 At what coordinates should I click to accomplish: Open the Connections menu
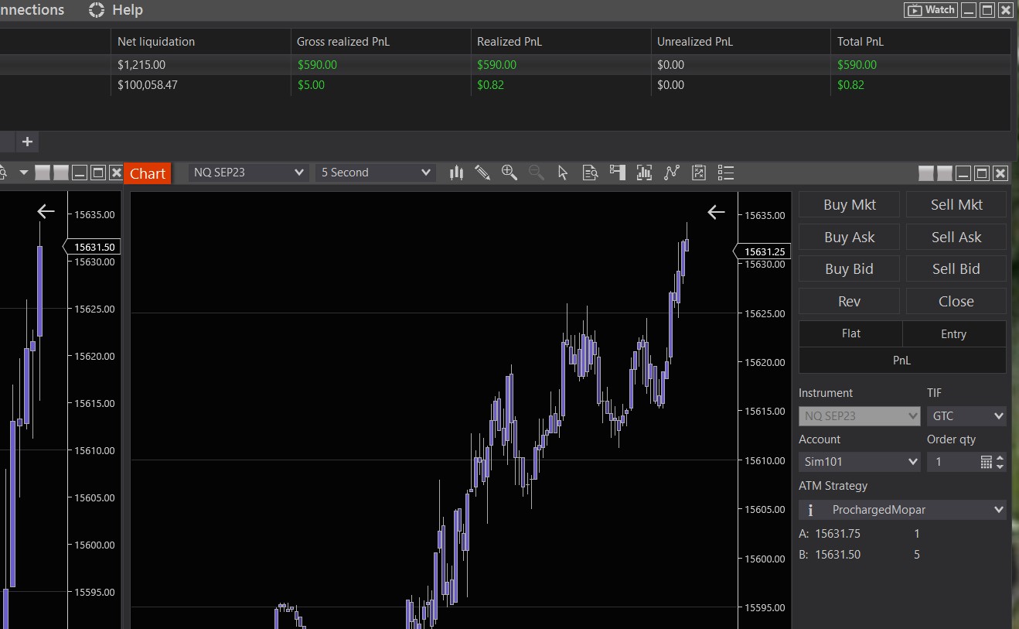tap(32, 10)
